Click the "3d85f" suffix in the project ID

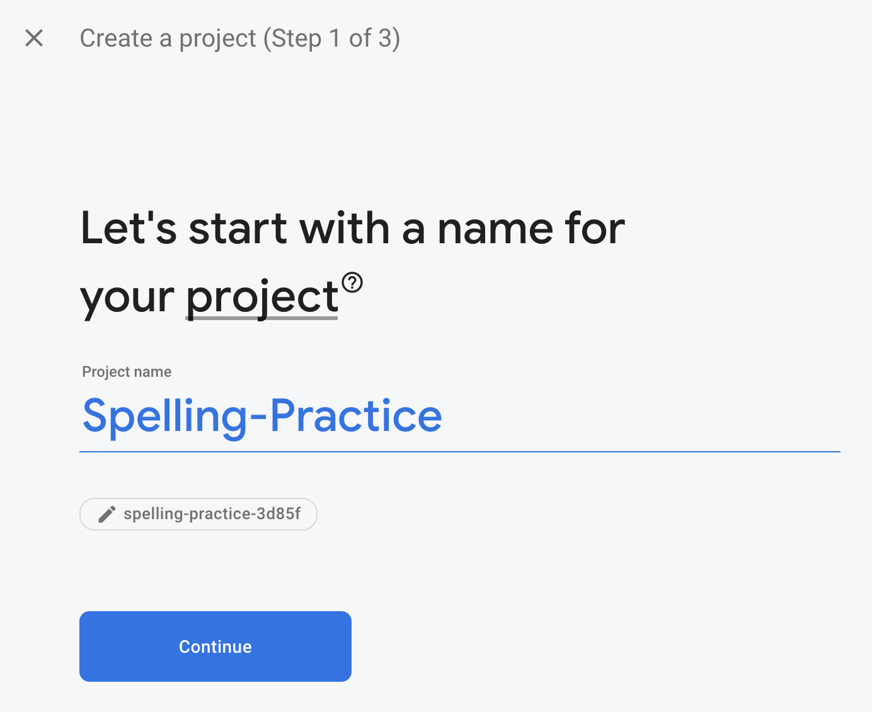pyautogui.click(x=278, y=514)
